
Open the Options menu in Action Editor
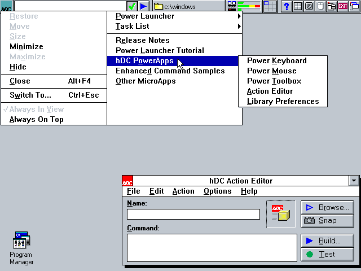(218, 191)
